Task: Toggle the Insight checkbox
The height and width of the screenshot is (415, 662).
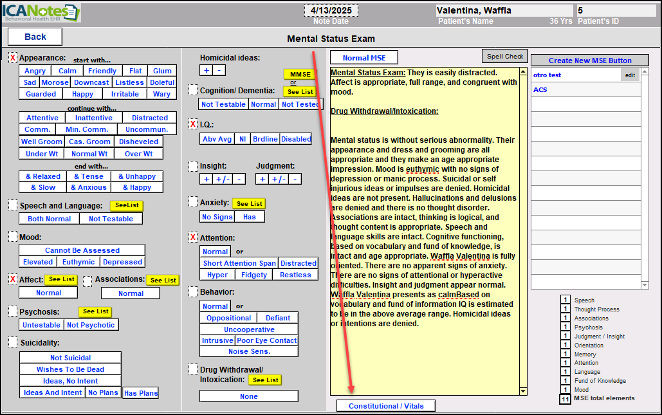Action: (x=193, y=166)
